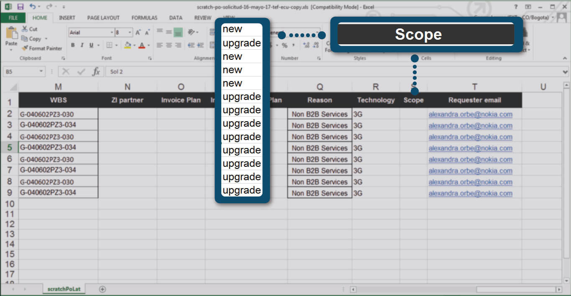Image resolution: width=571 pixels, height=296 pixels.
Task: Select cell G-040602PZ3-034 in row 5
Action: click(58, 148)
